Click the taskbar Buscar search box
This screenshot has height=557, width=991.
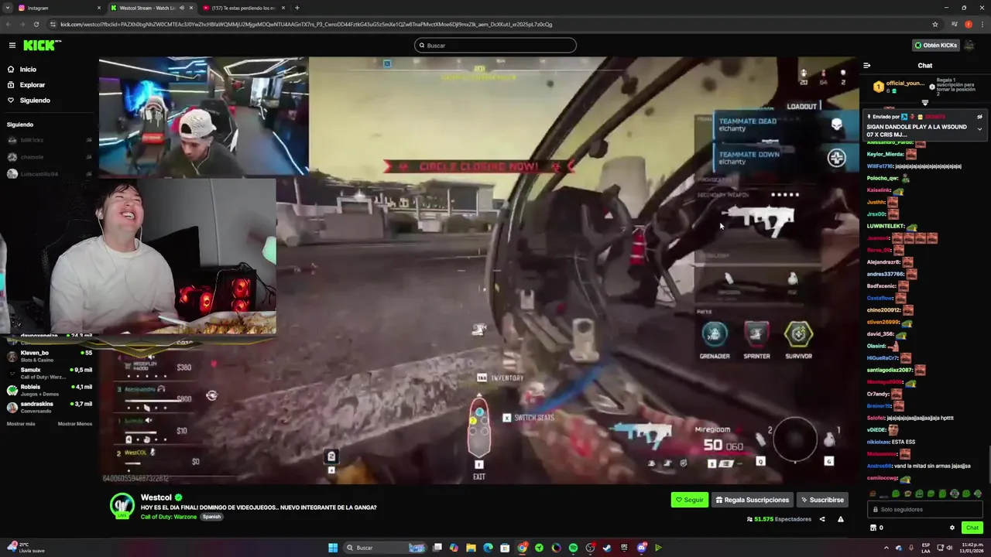[386, 548]
